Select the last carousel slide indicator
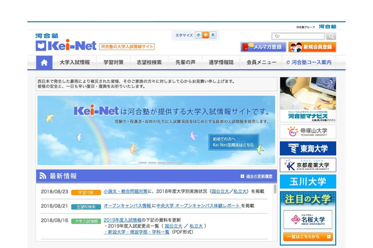373x248 pixels. point(180,163)
